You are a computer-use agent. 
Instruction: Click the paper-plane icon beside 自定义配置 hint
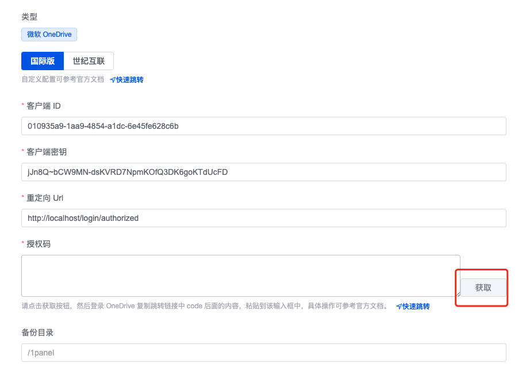(113, 80)
